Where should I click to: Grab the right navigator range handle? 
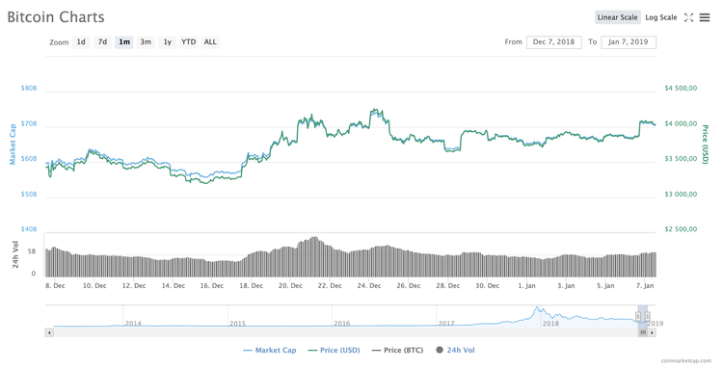648,316
